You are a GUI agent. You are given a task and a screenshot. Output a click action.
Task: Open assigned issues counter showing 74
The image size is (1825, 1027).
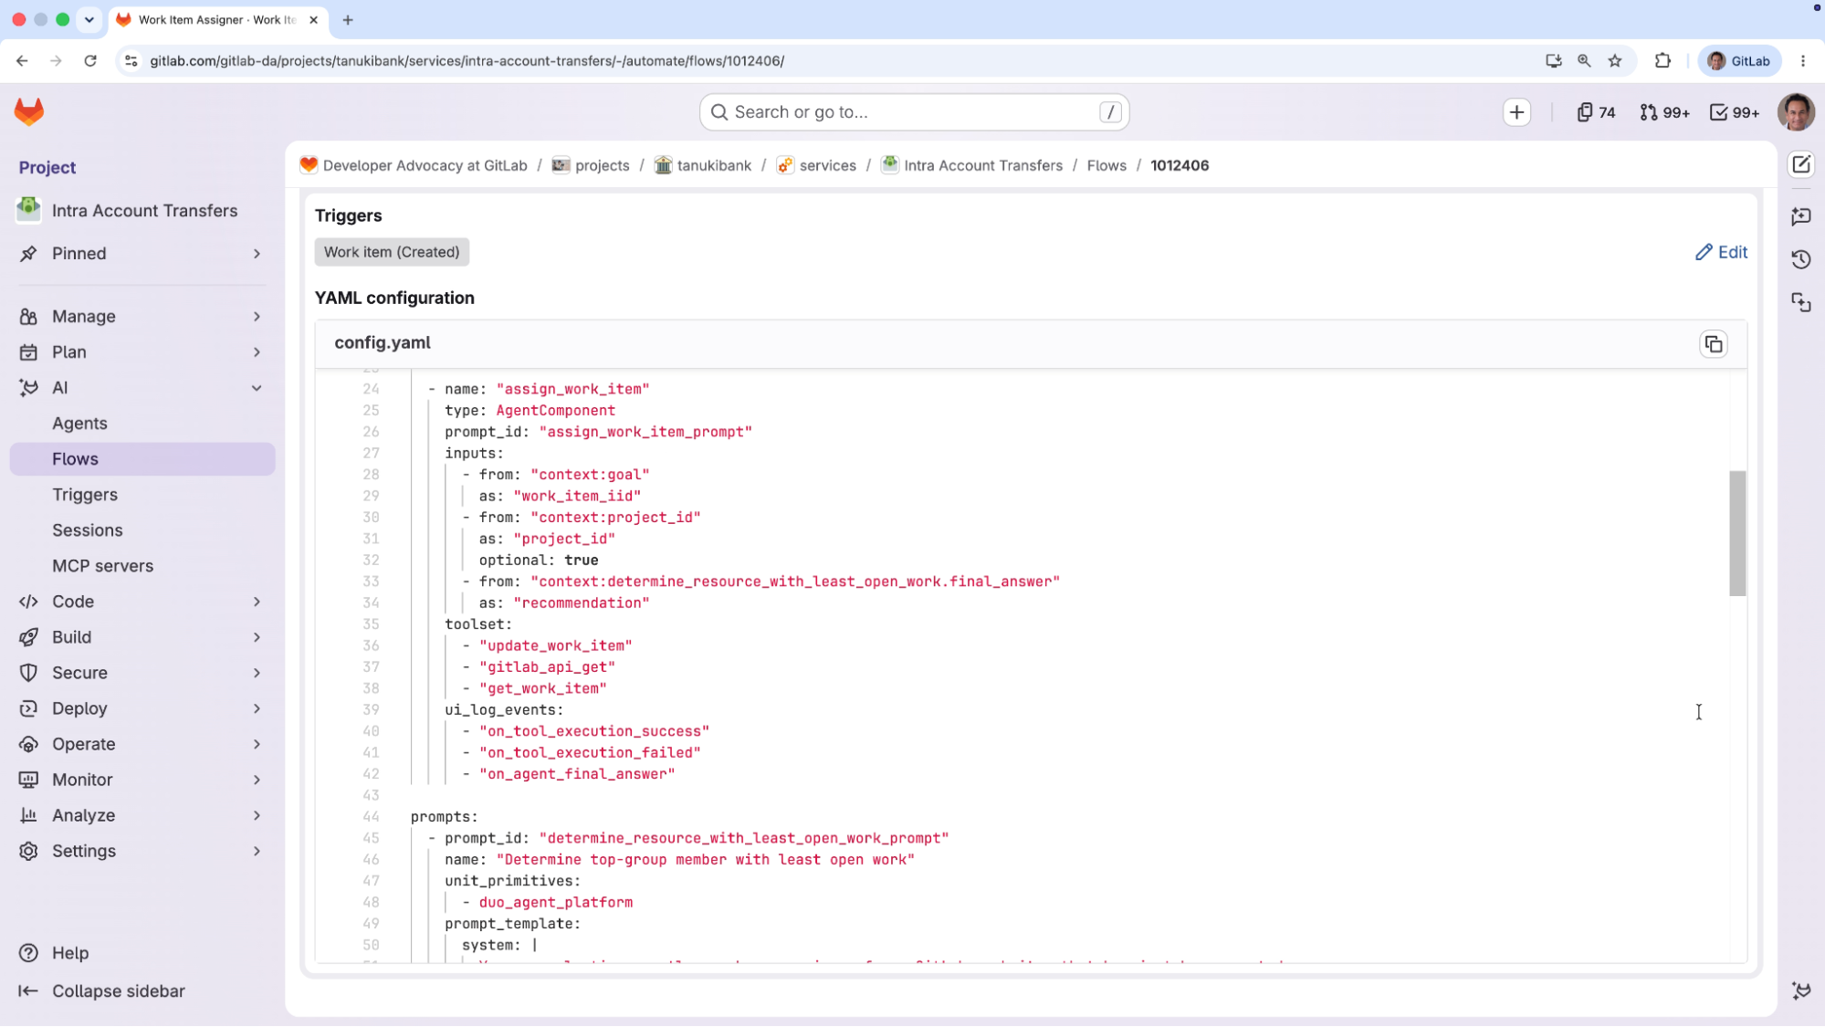pos(1596,112)
